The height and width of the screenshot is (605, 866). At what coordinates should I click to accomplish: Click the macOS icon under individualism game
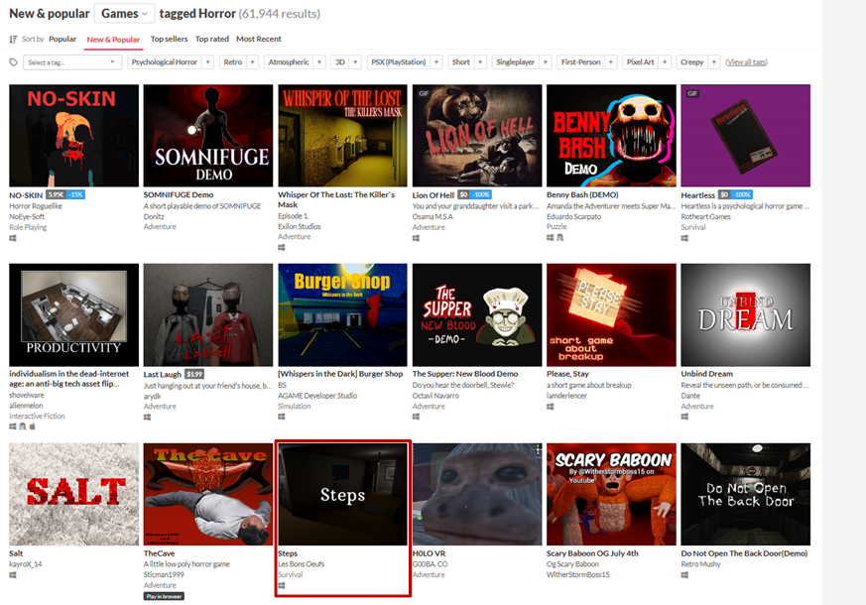click(33, 426)
